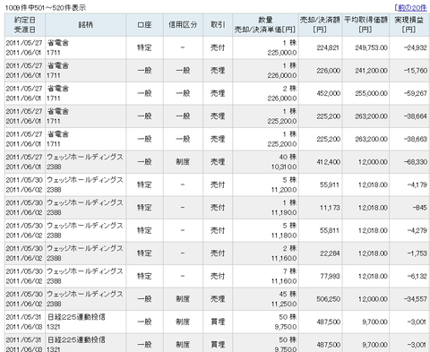Select unit price 225,000.0

[282, 53]
